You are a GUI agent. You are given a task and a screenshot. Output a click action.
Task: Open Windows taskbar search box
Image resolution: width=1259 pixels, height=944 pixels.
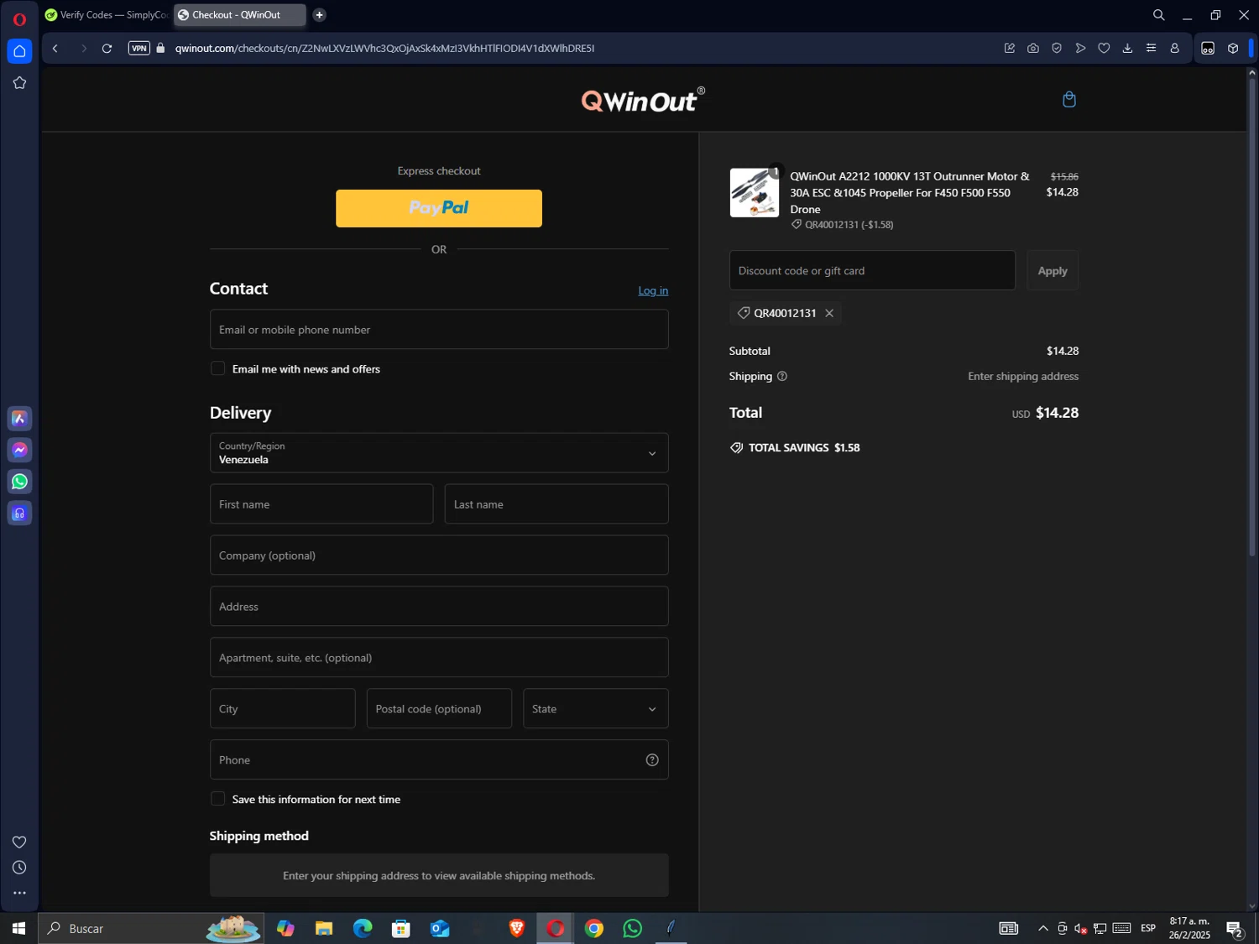pyautogui.click(x=151, y=929)
